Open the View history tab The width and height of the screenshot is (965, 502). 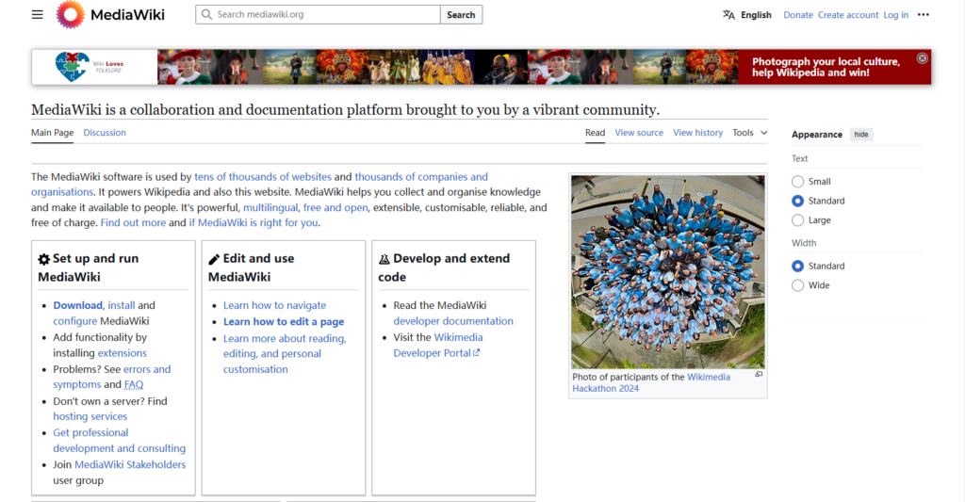pos(697,133)
